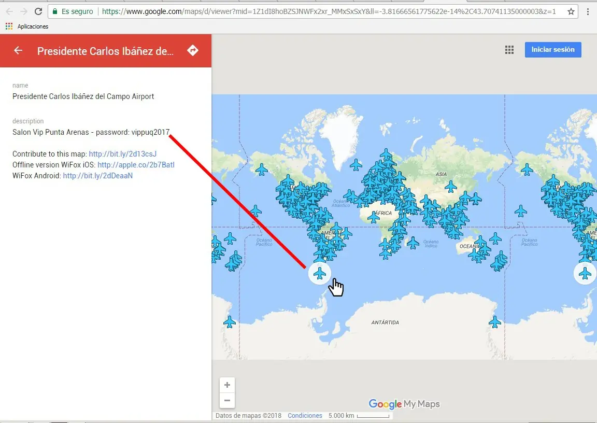The image size is (597, 423).
Task: Open the Google apps grid
Action: [509, 50]
